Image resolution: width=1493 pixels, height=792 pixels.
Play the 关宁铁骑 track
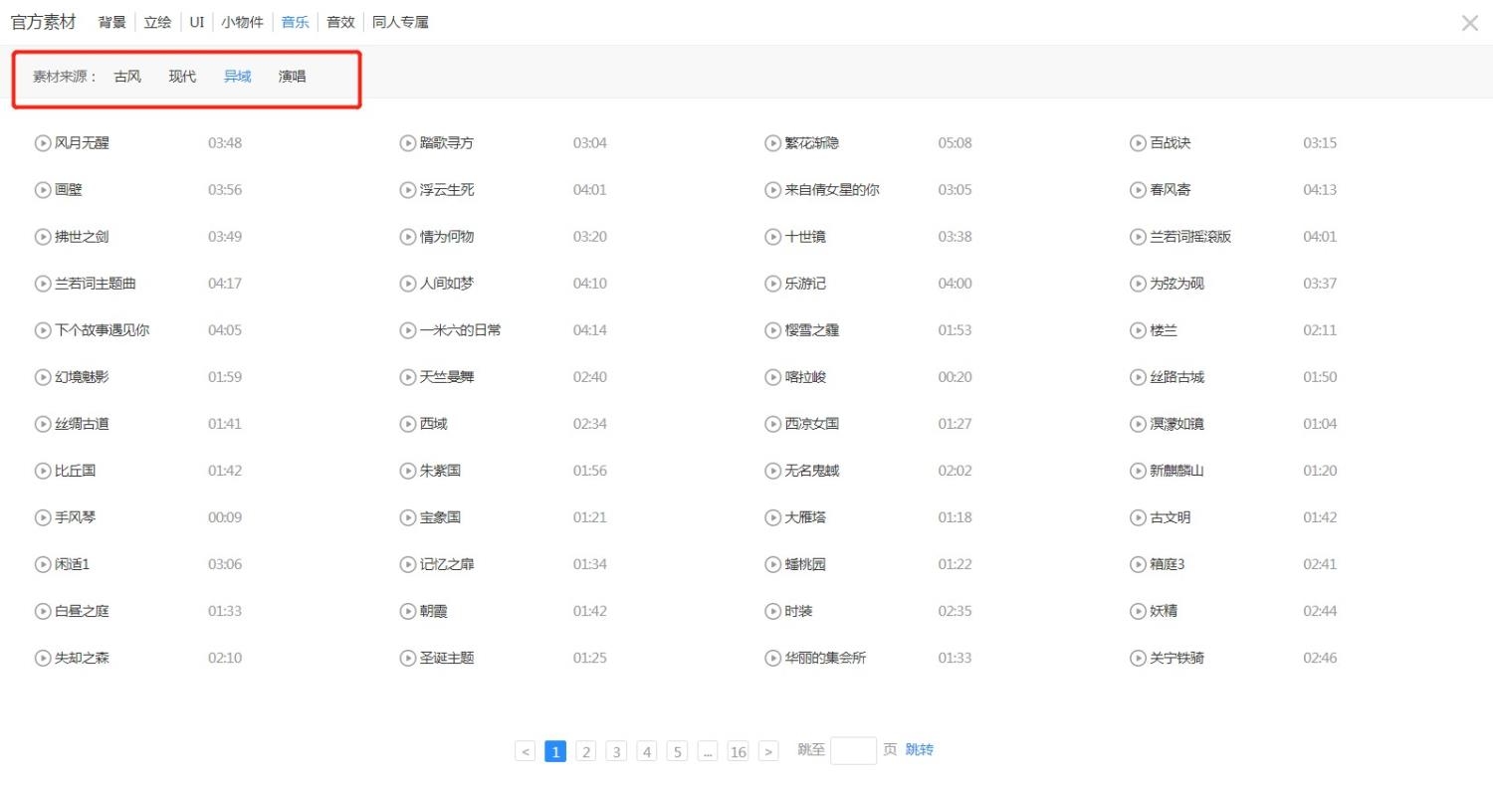[1139, 658]
